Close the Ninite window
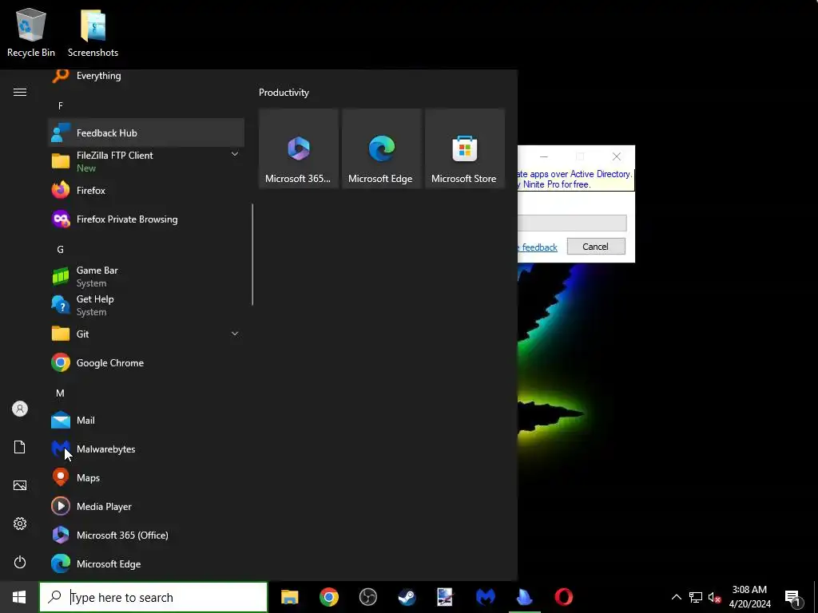818x613 pixels. coord(616,156)
